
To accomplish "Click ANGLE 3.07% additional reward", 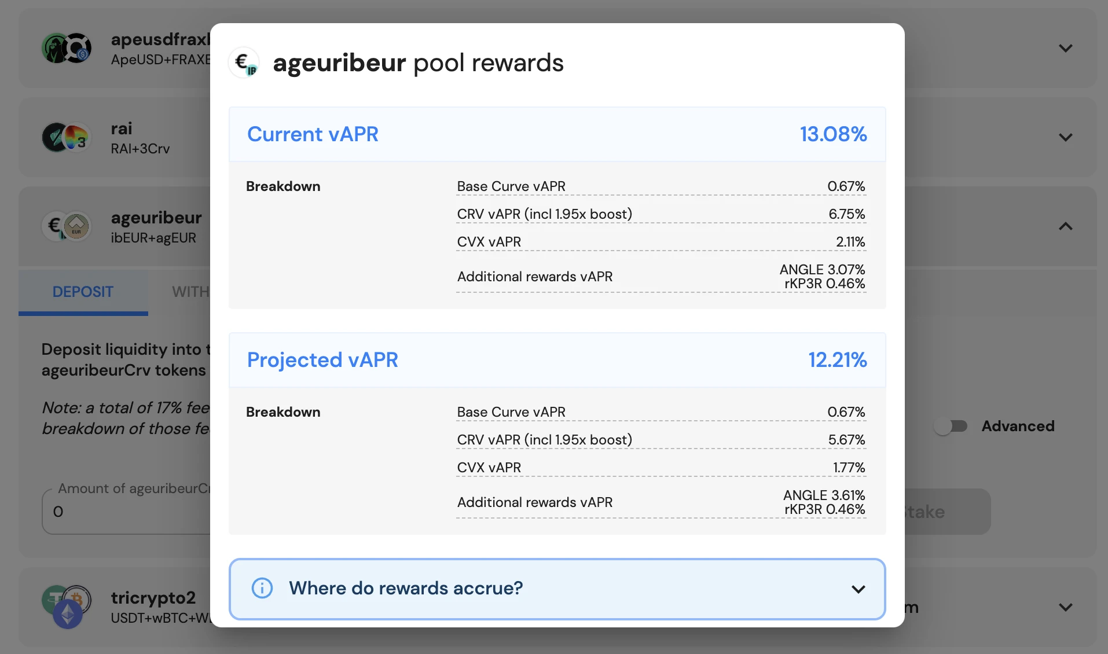I will pos(822,270).
